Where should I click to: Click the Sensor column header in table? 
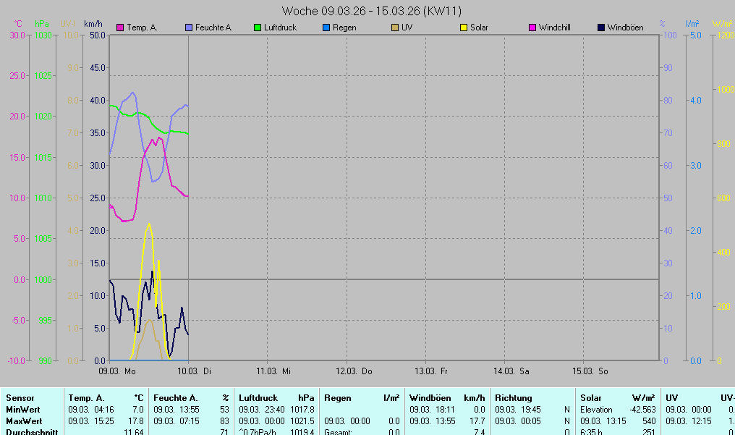20,398
